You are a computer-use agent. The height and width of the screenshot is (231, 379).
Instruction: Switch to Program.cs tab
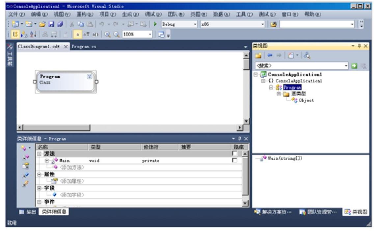[x=84, y=47]
